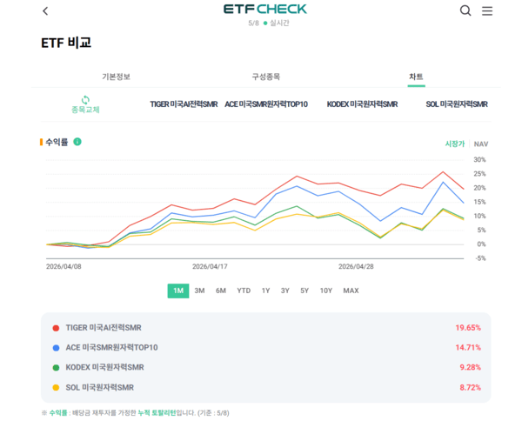Click the 19.65% return value
The width and height of the screenshot is (522, 421).
[x=468, y=328]
